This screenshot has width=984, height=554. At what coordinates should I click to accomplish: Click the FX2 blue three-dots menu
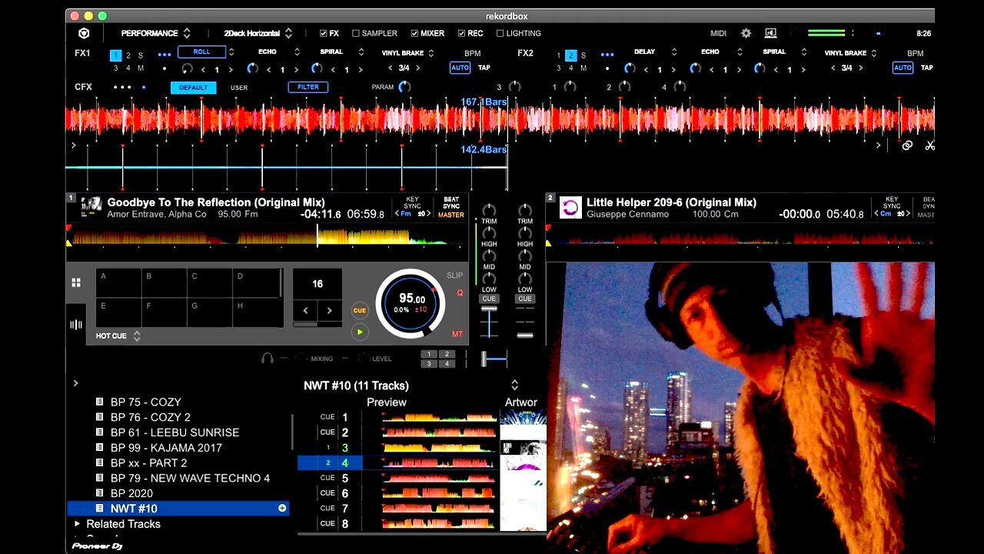(607, 55)
